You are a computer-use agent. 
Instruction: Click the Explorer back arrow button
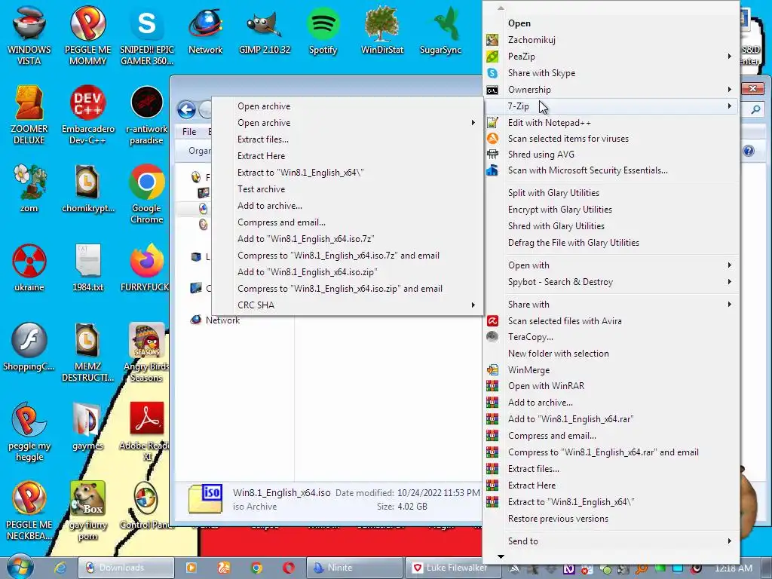(187, 109)
